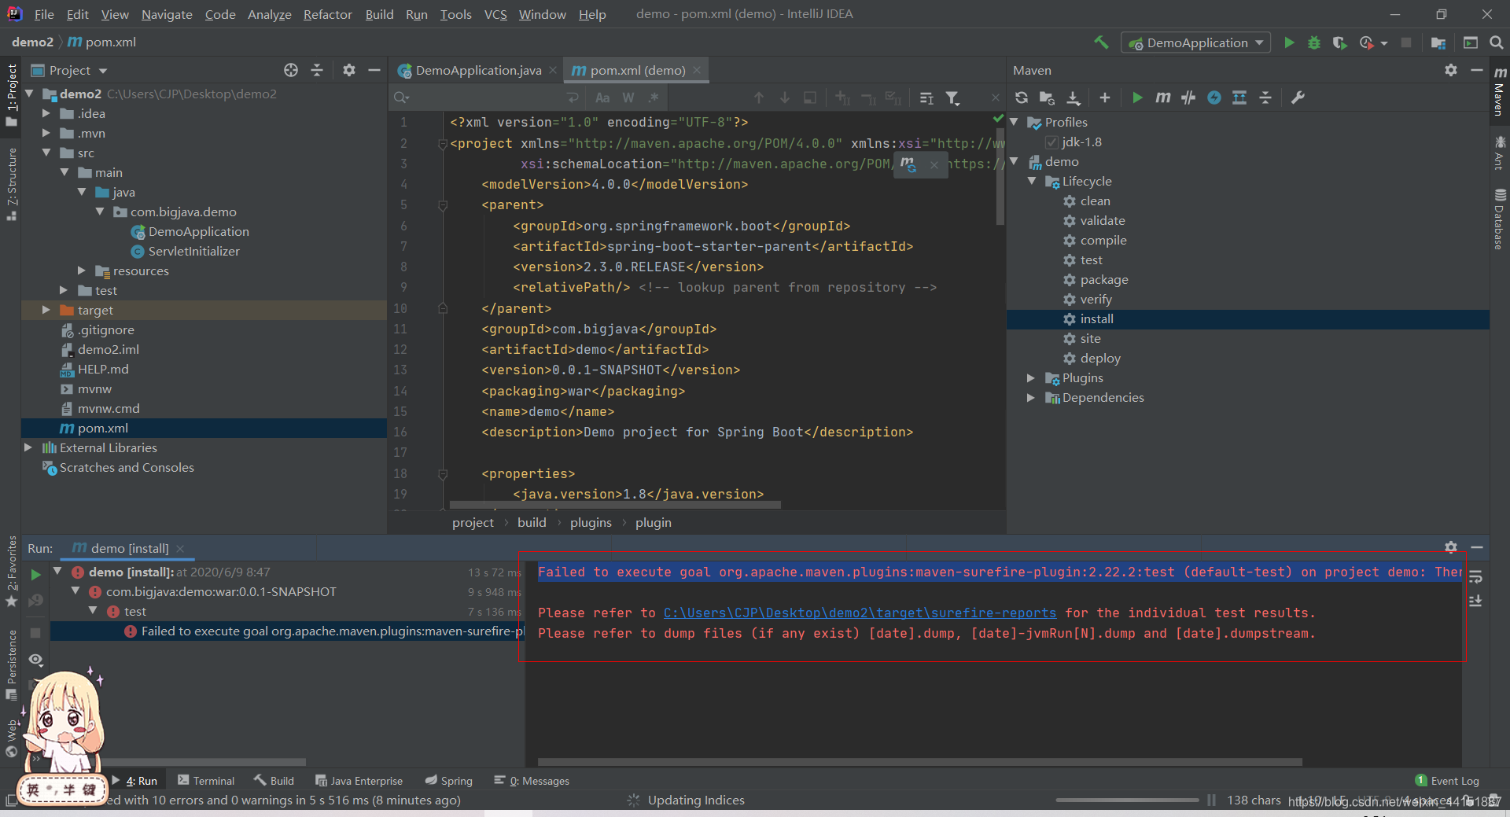Collapse the Lifecycle node in Maven
Viewport: 1510px width, 817px height.
click(x=1031, y=181)
